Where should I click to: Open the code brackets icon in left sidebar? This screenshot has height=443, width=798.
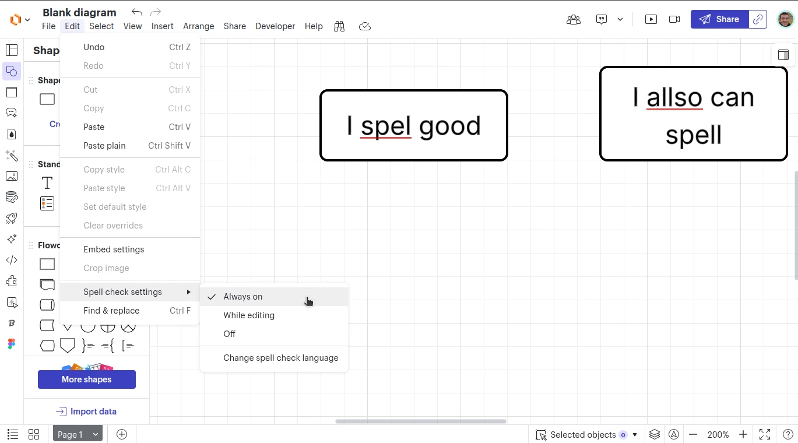coord(12,260)
